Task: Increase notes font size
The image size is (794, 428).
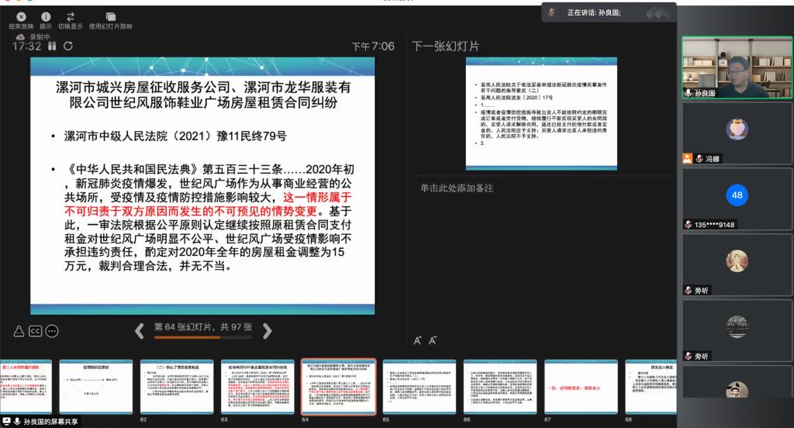Action: click(418, 340)
